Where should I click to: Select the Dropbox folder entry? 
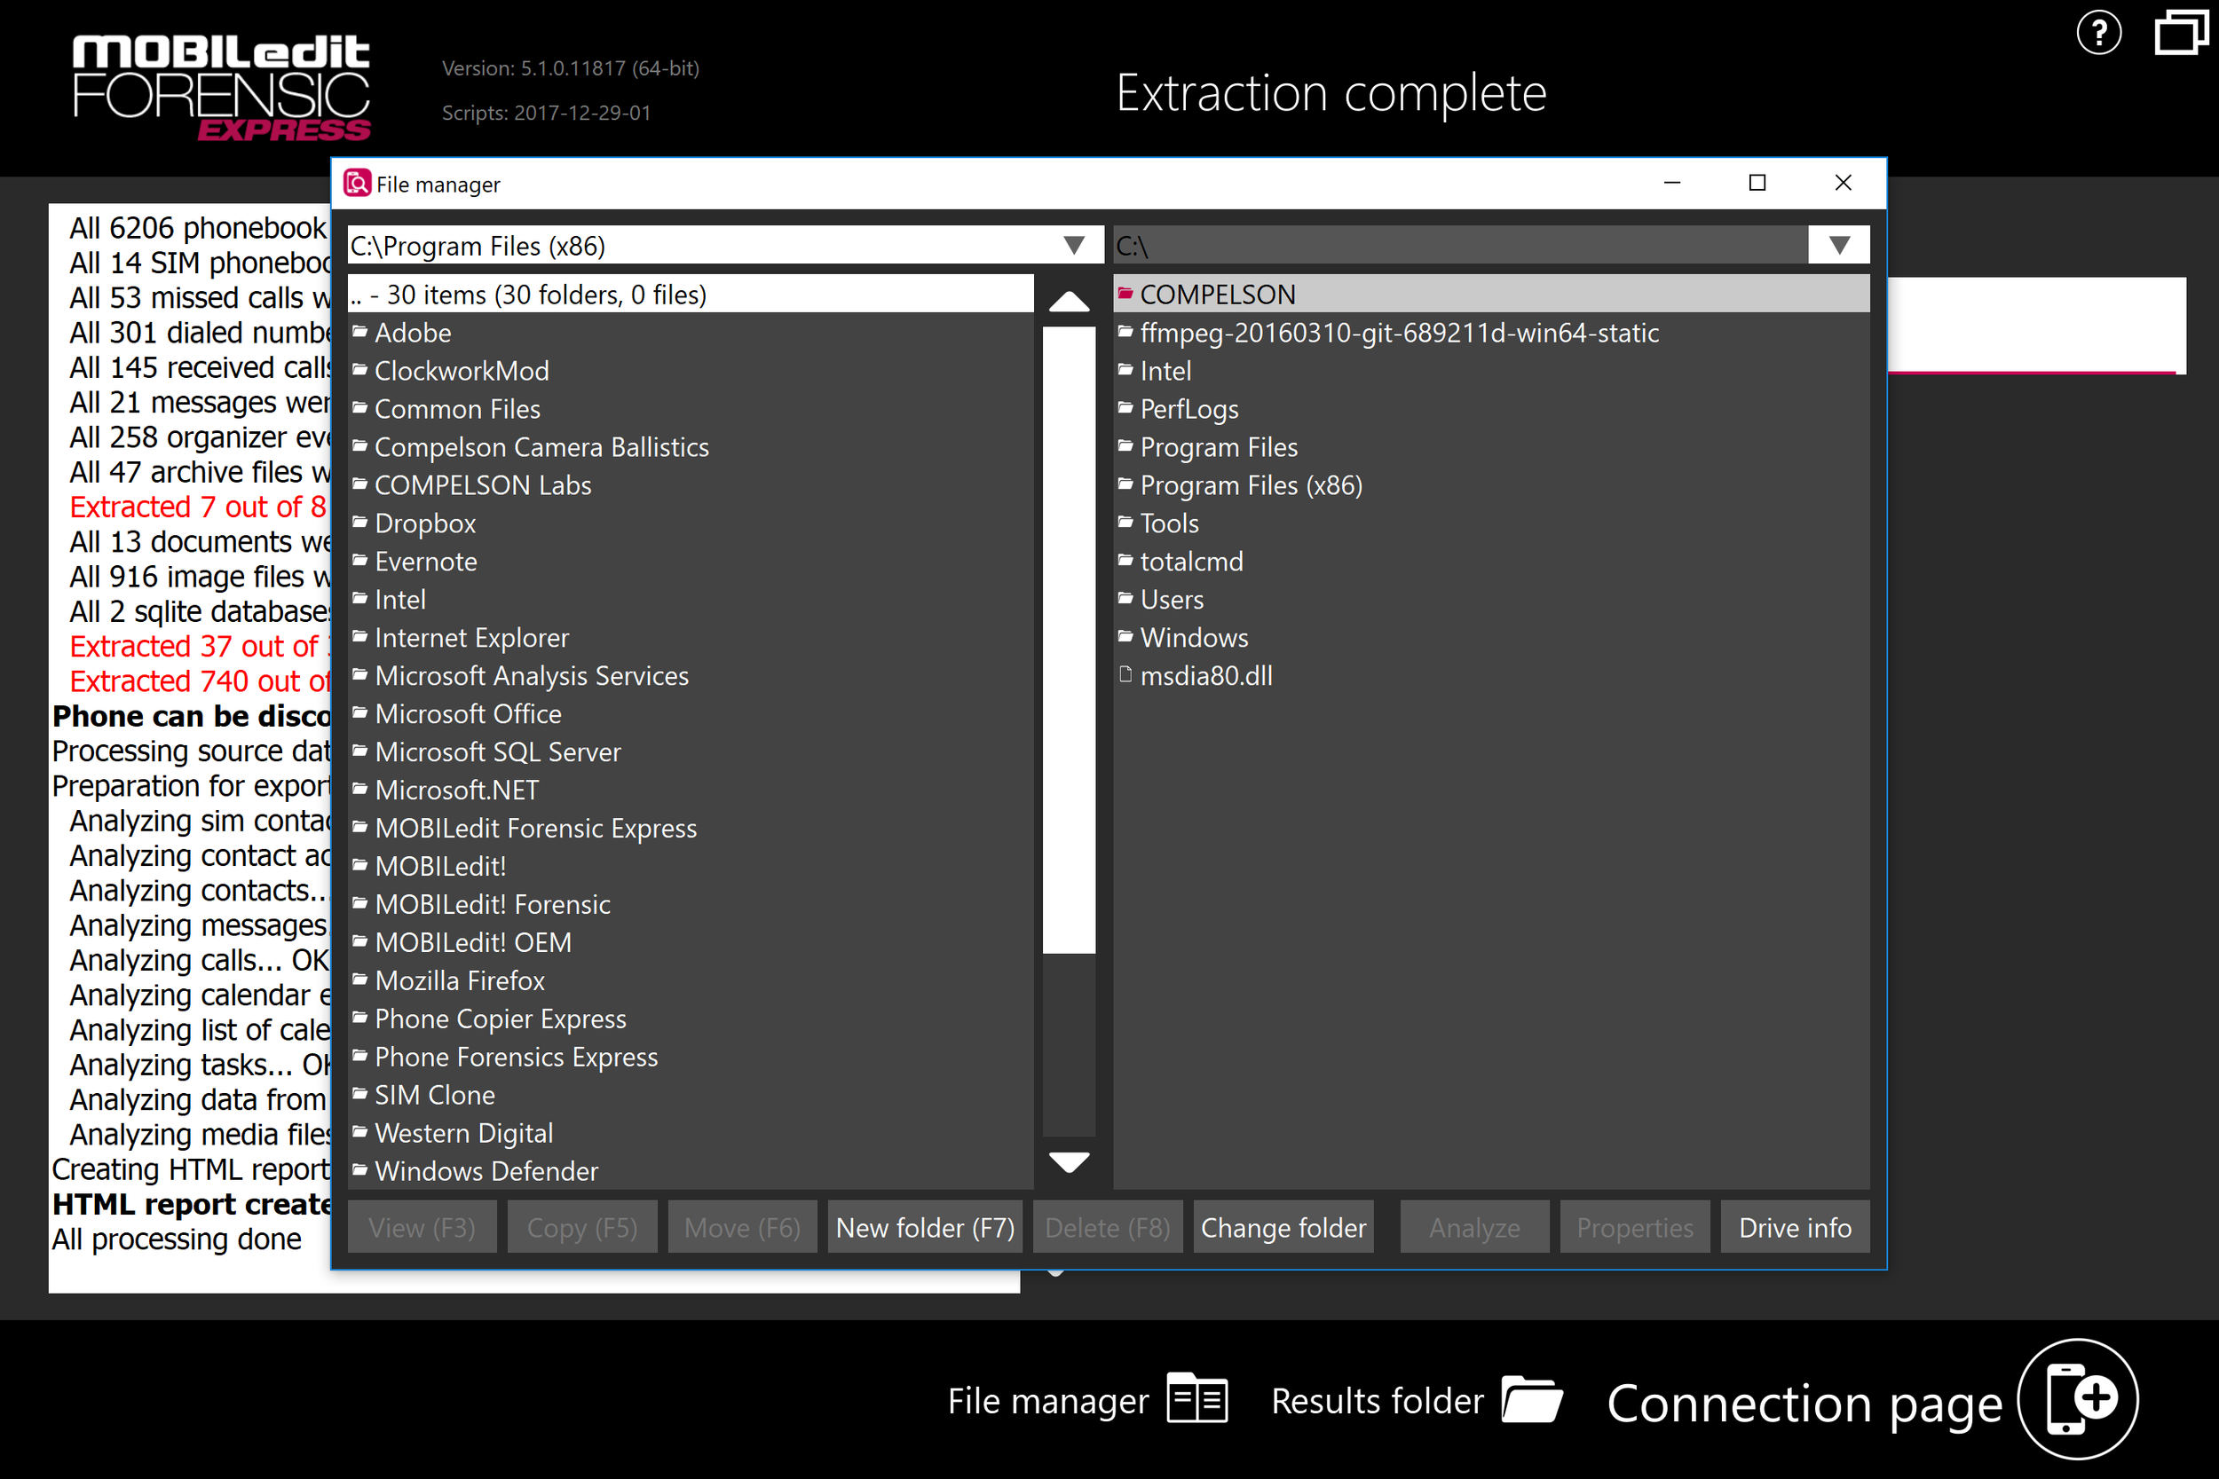424,523
